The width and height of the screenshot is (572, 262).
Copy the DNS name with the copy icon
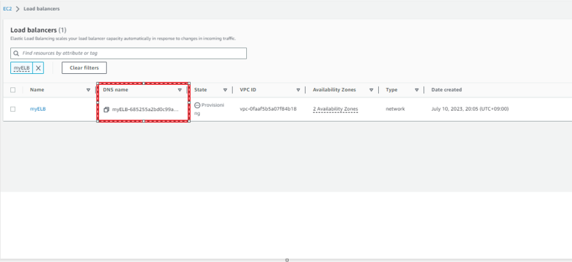[106, 109]
